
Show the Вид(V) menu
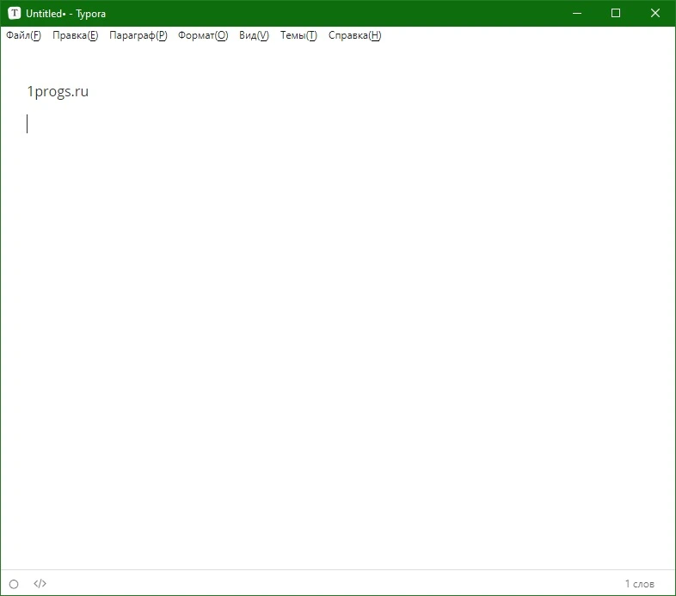tap(254, 35)
